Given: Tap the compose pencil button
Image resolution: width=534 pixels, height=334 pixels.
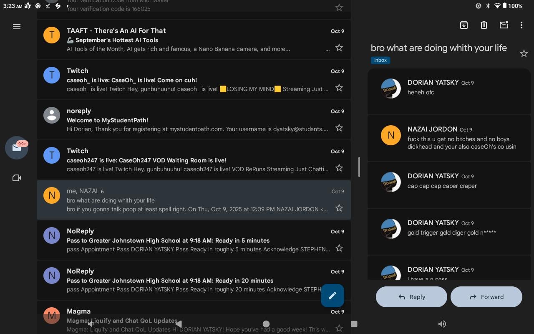Looking at the screenshot, I should [x=332, y=296].
